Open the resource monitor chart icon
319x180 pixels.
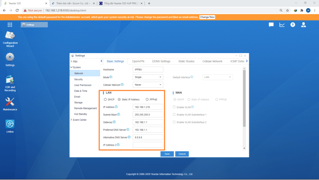pos(282,25)
